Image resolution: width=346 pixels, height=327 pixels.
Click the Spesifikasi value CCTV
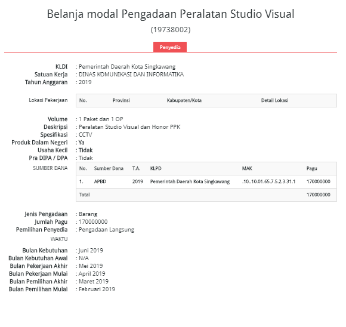coord(85,135)
